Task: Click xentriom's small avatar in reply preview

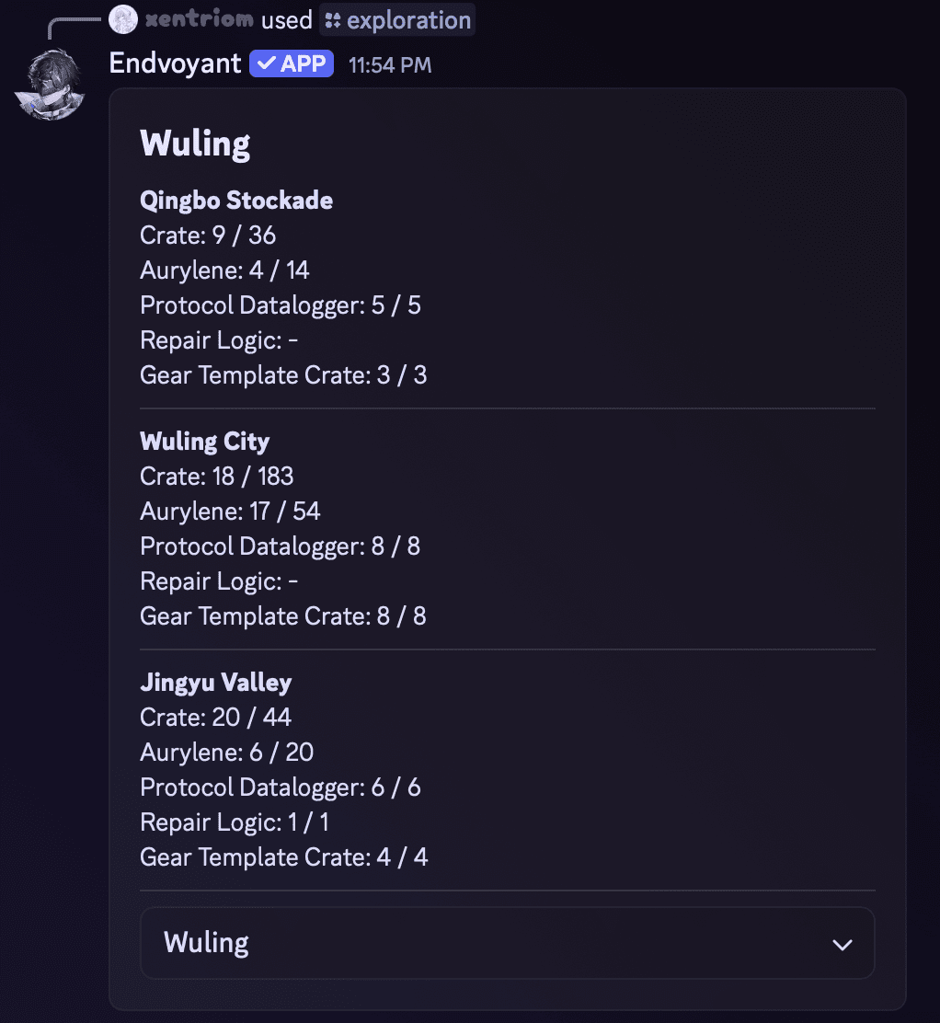Action: coord(120,19)
